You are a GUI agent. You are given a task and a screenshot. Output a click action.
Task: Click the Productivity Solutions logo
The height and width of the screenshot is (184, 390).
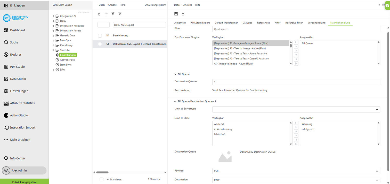[15, 18]
